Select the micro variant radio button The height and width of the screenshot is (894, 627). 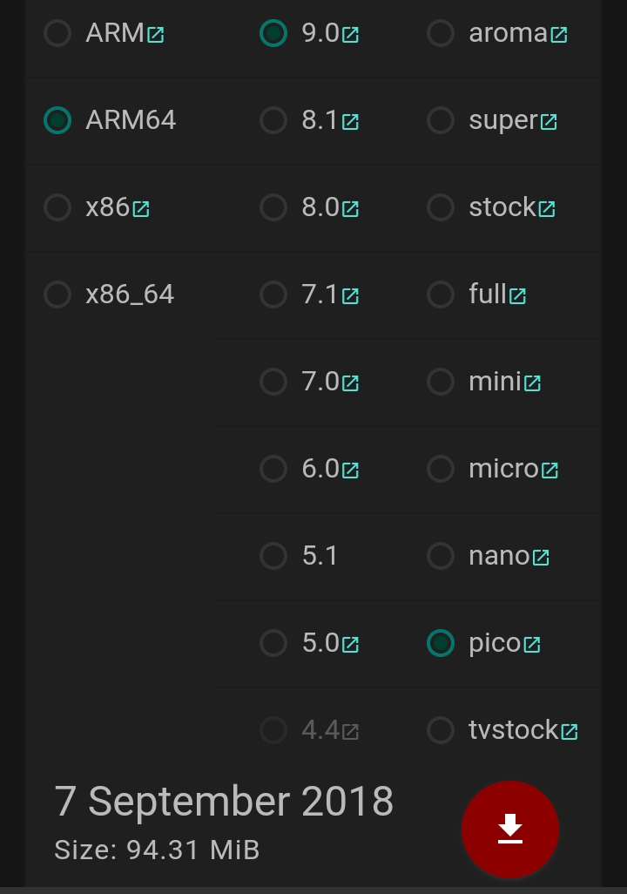click(441, 469)
